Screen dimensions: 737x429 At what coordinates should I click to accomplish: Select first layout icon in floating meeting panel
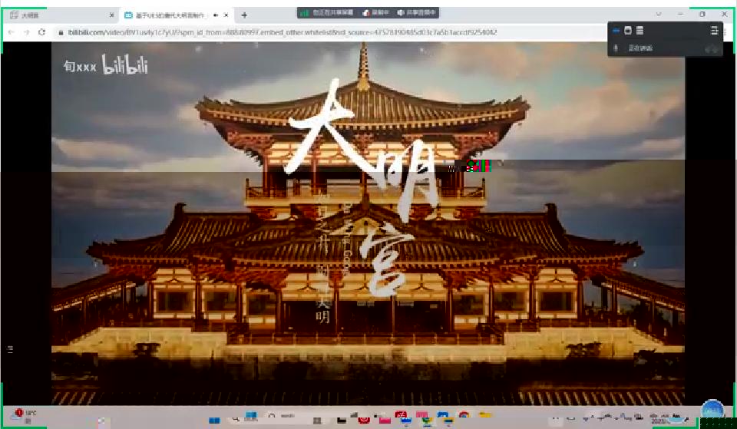click(616, 31)
